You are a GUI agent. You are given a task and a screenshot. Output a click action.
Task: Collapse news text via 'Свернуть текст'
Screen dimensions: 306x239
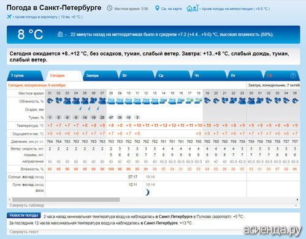point(24,232)
